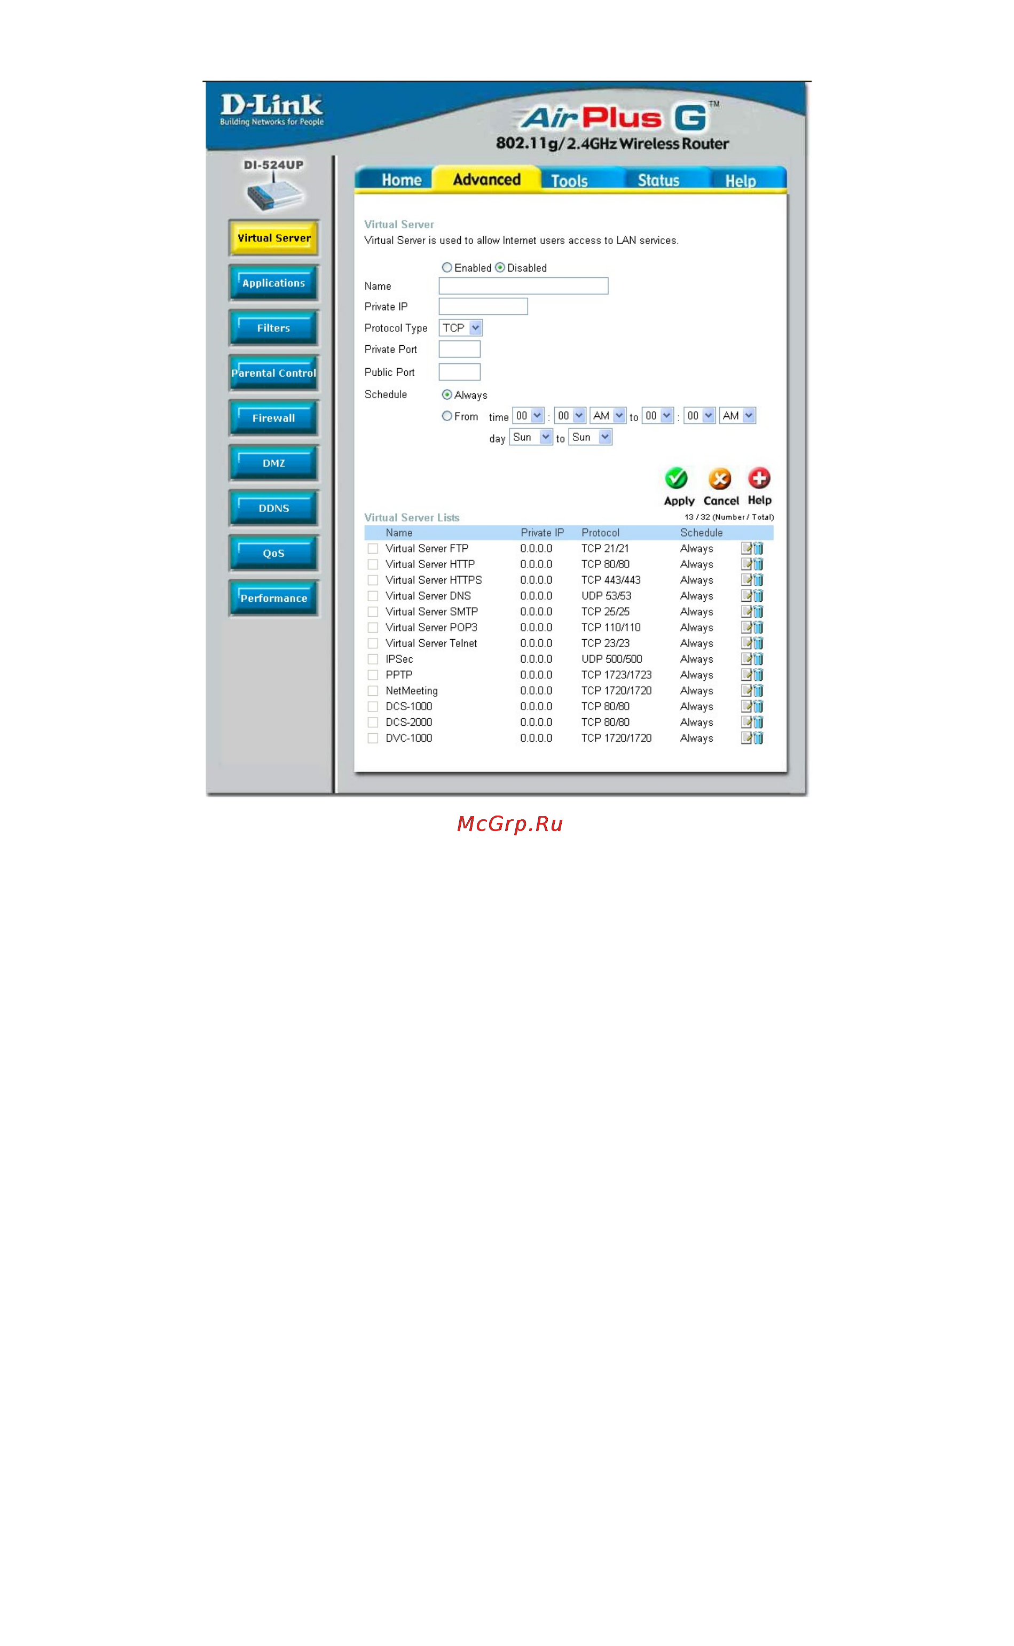Edit the Virtual Server POP3 entry
The width and height of the screenshot is (1014, 1646).
pyautogui.click(x=746, y=627)
